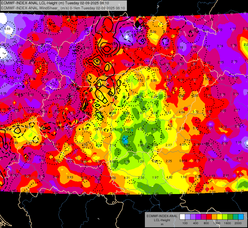Click the wind shear value 3.86
The width and height of the screenshot is (248, 228).
coord(141,145)
